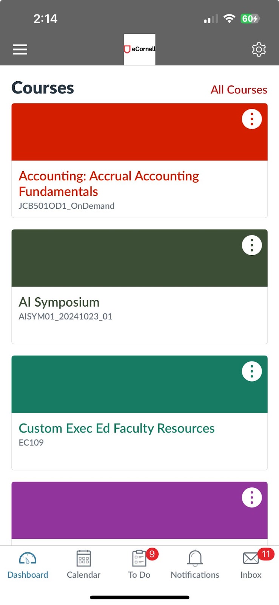Select the Dashboard tab

coord(28,565)
